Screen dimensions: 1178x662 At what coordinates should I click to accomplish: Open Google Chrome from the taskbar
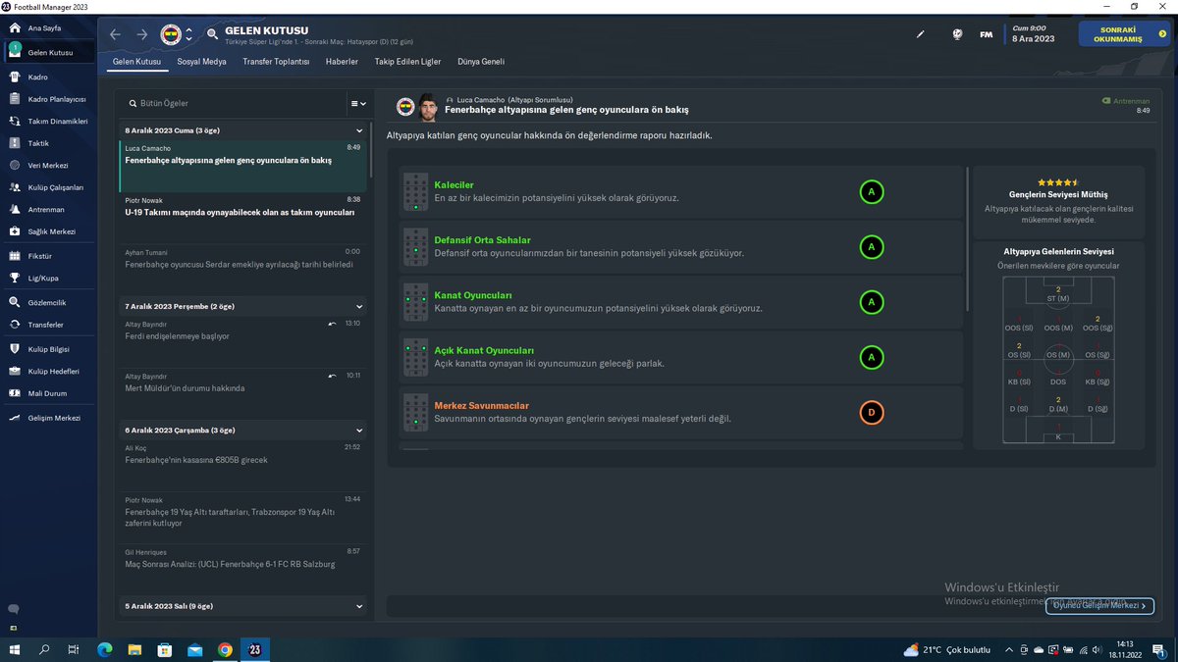pos(225,649)
